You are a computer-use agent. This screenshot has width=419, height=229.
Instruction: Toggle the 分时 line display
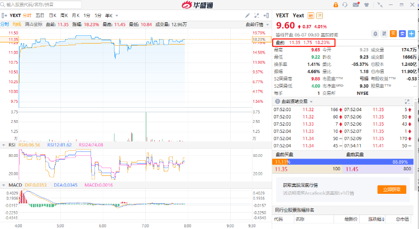[x=4, y=25]
